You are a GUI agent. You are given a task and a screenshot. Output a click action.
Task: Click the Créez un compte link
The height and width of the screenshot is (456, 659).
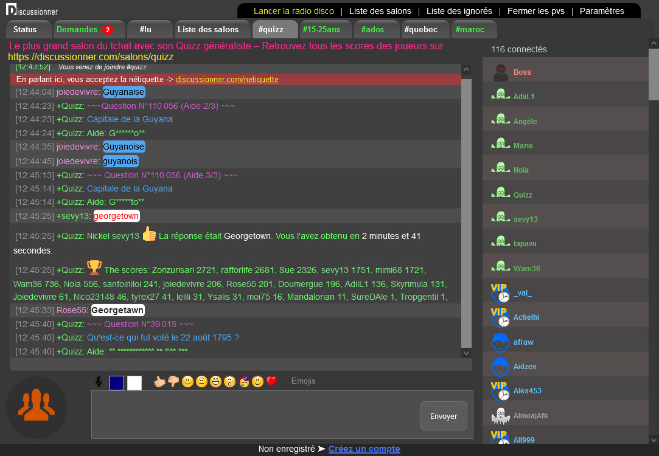pyautogui.click(x=364, y=449)
